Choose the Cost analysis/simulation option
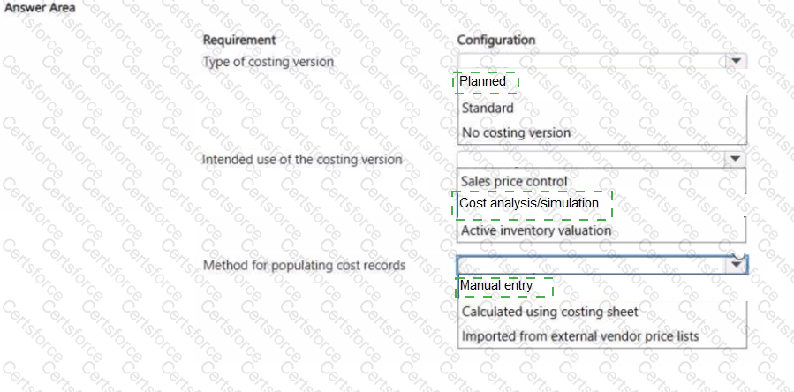This screenshot has width=794, height=392. point(529,204)
